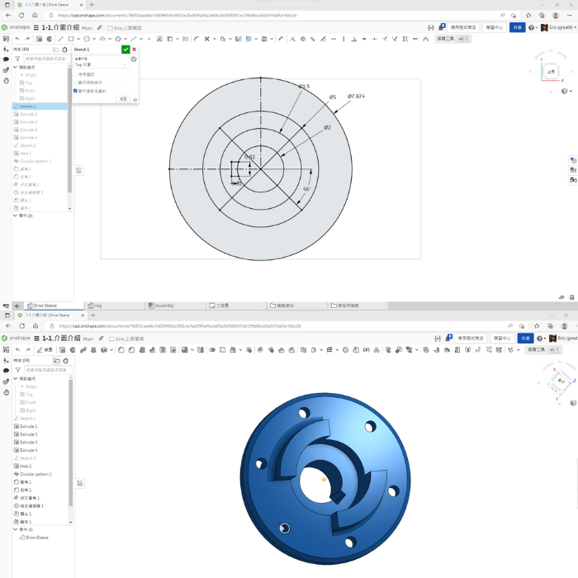Select the Line sketch tool
This screenshot has width=578, height=578.
pos(61,39)
